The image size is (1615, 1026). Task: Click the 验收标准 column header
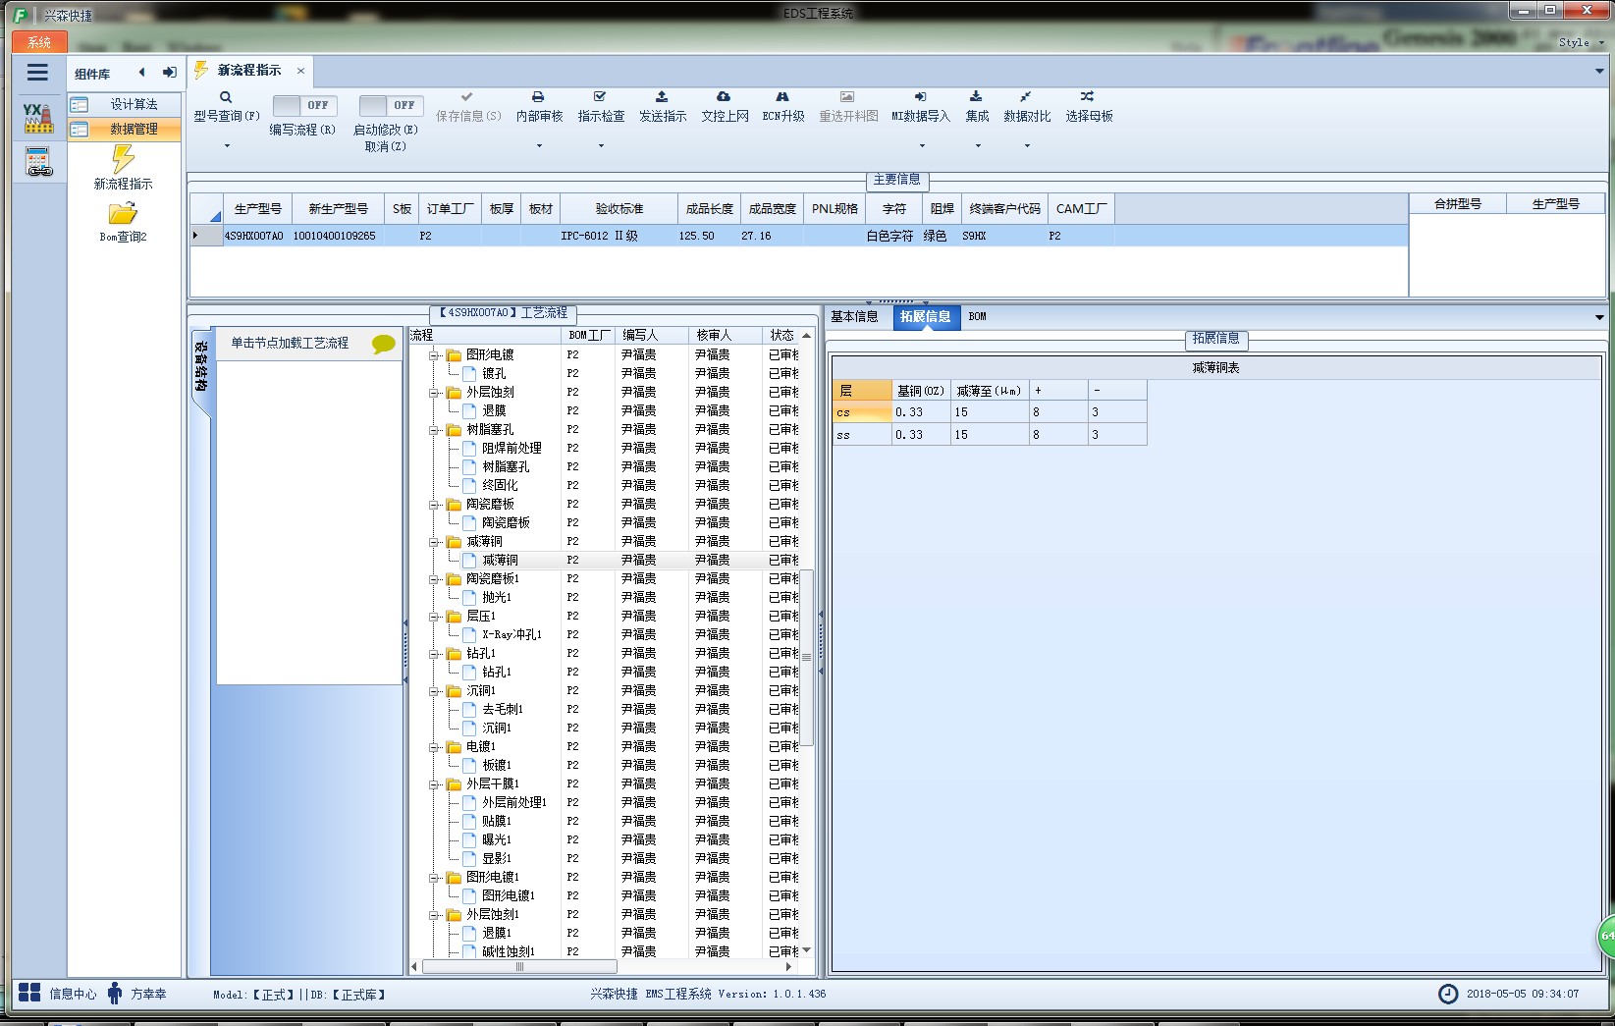point(619,209)
